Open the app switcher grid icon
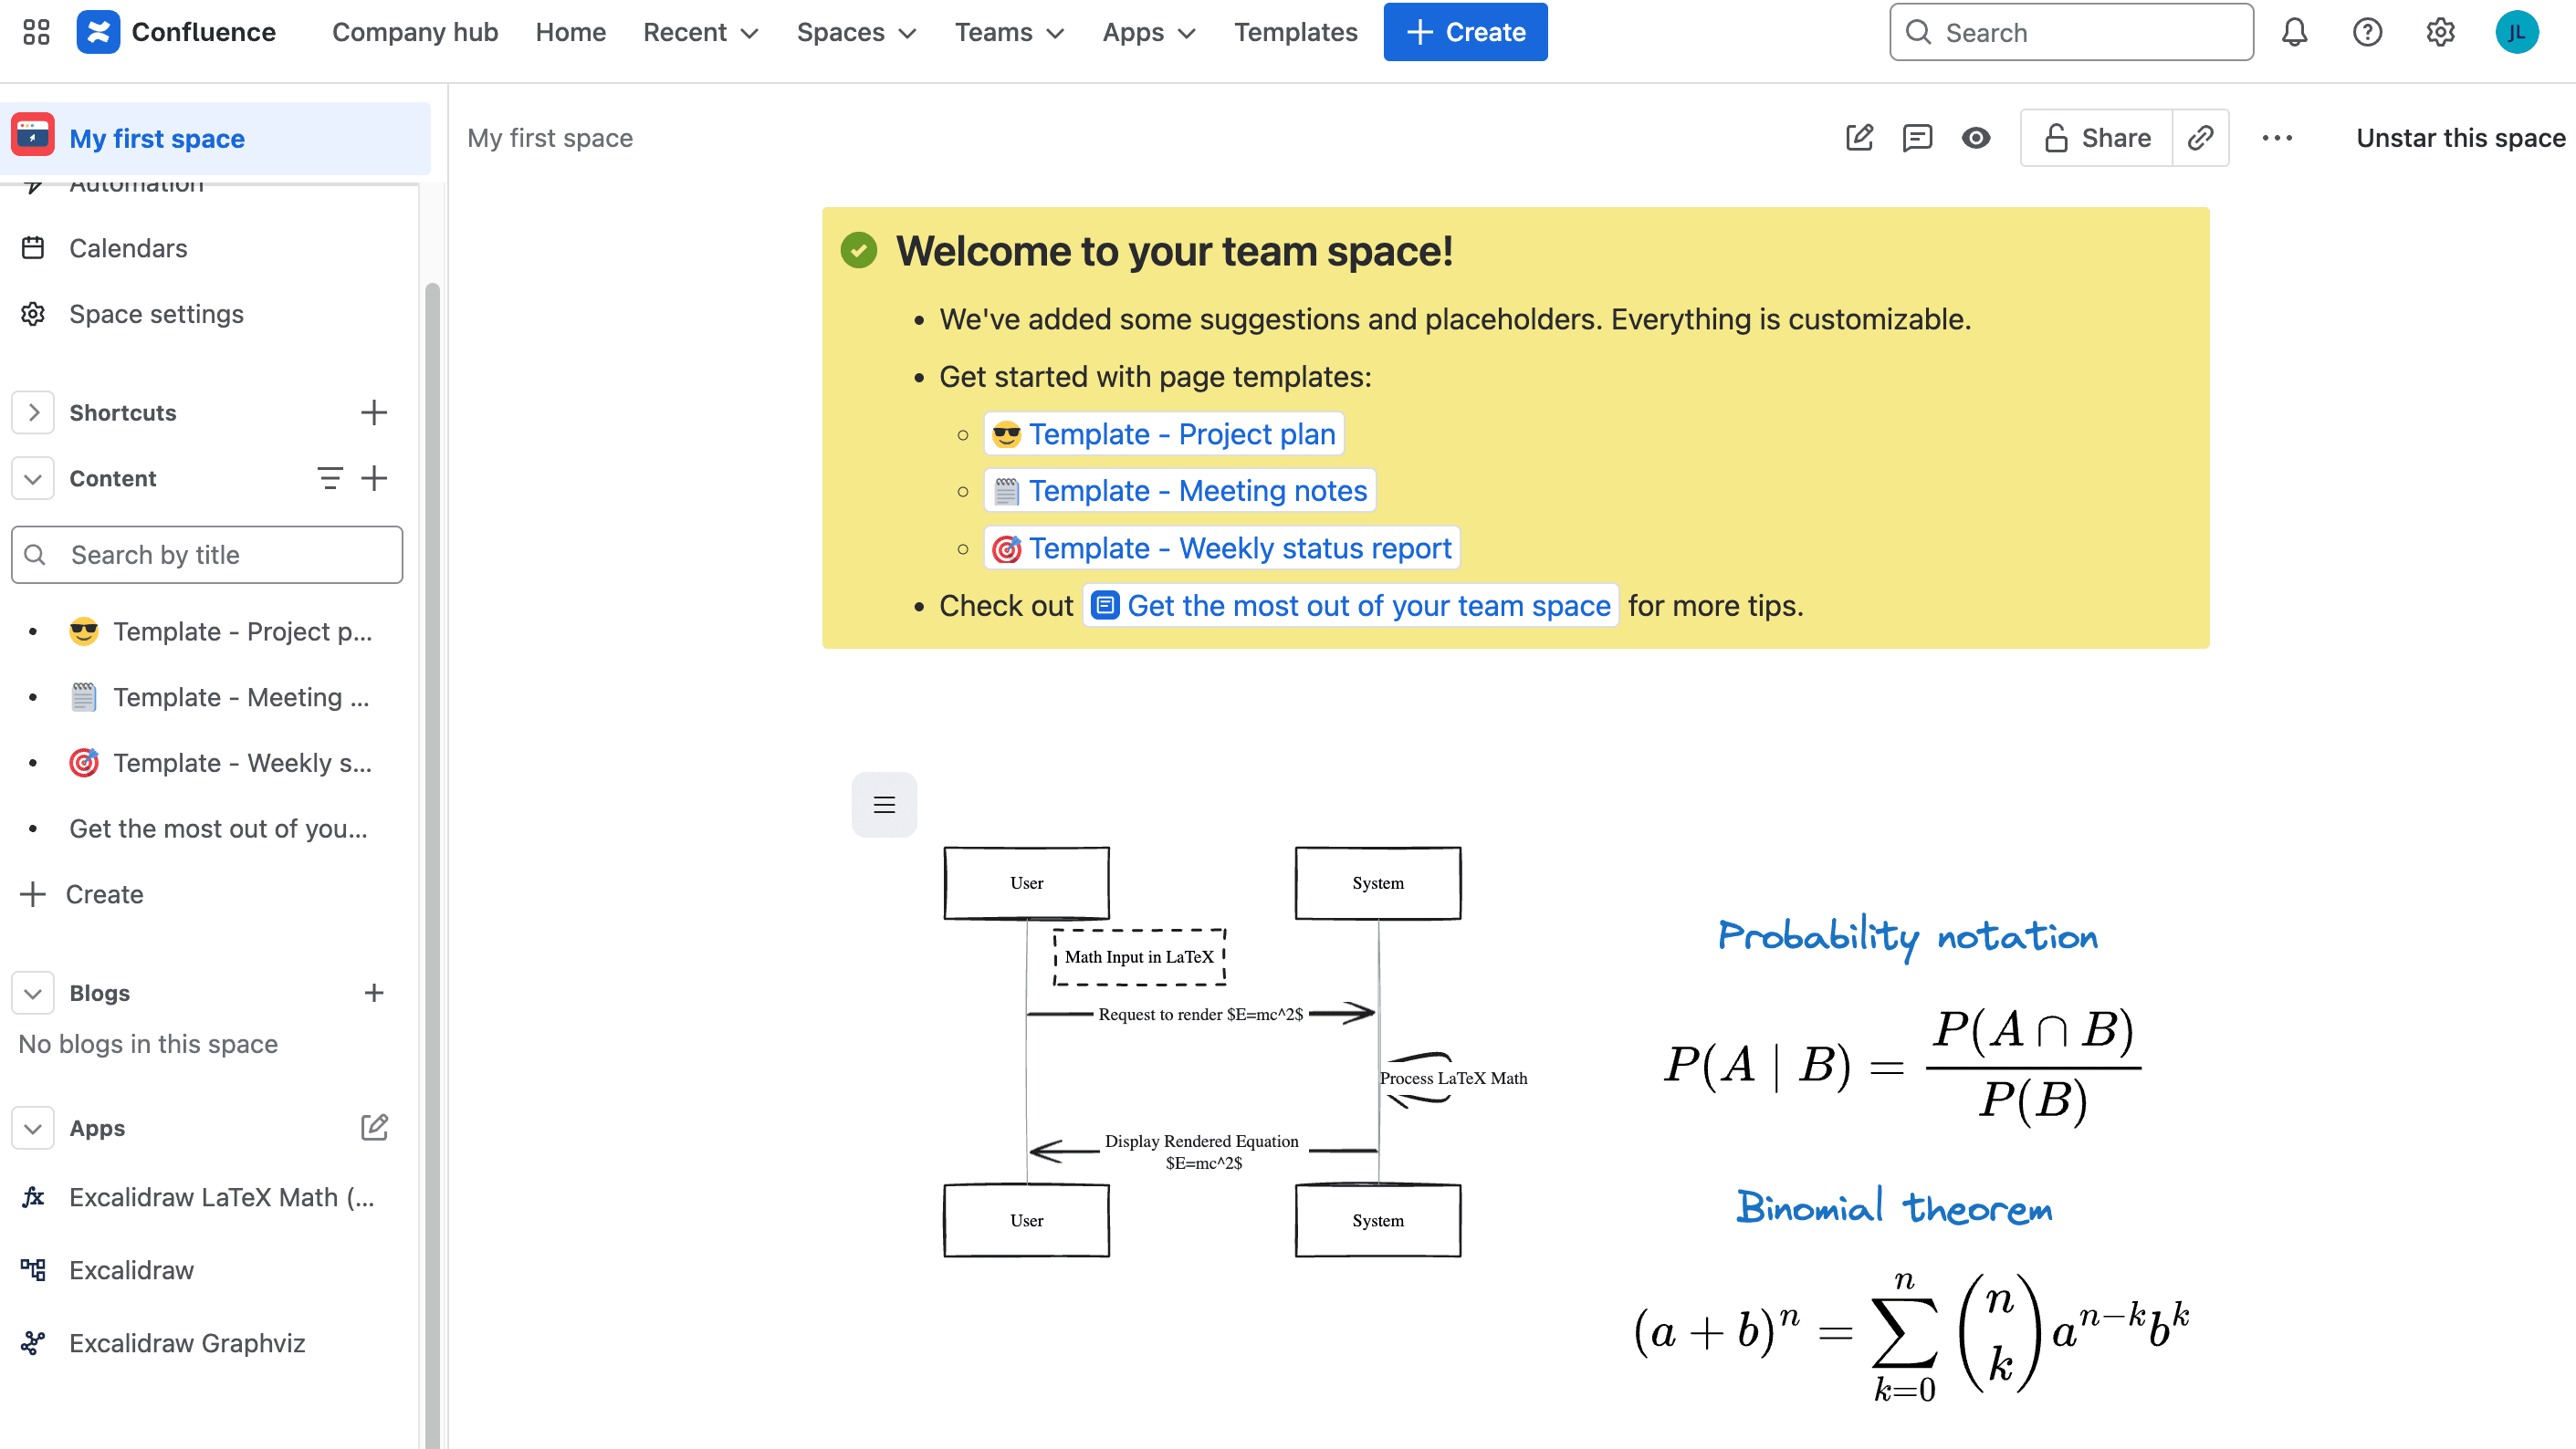Viewport: 2576px width, 1449px height. click(x=36, y=32)
